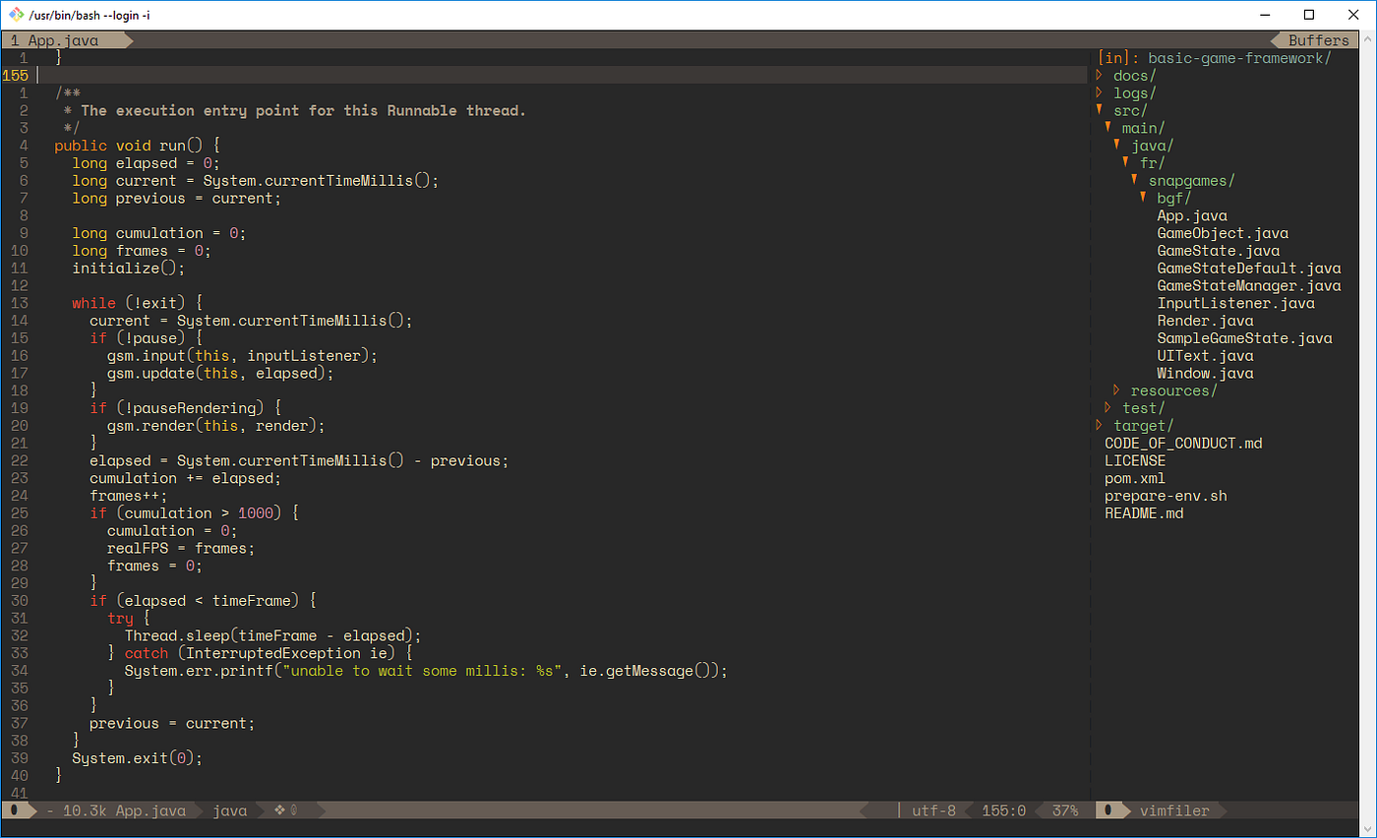The height and width of the screenshot is (838, 1377).
Task: Expand the docs/ directory
Action: (x=1133, y=75)
